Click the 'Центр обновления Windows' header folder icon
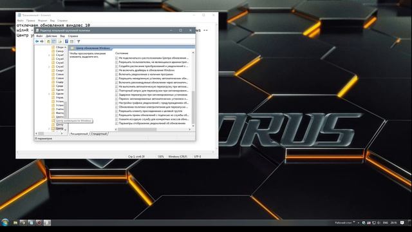412x232 pixels. tap(72, 48)
